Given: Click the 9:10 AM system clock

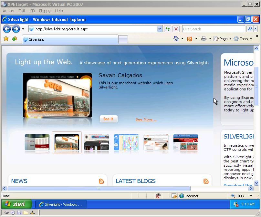Looking at the screenshot, I should coord(248,204).
